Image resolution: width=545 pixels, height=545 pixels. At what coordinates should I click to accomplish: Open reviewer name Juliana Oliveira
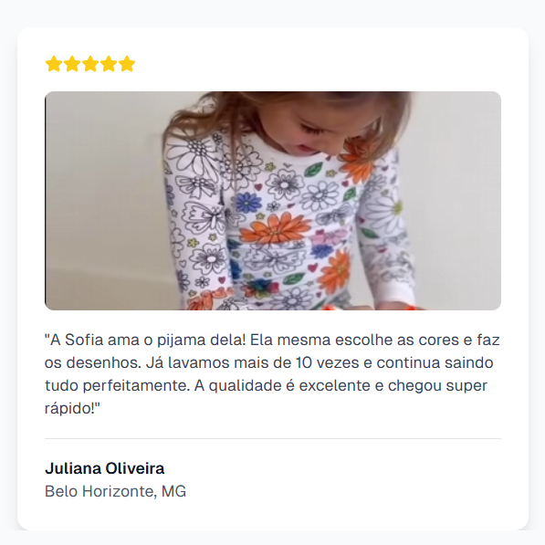(x=105, y=468)
